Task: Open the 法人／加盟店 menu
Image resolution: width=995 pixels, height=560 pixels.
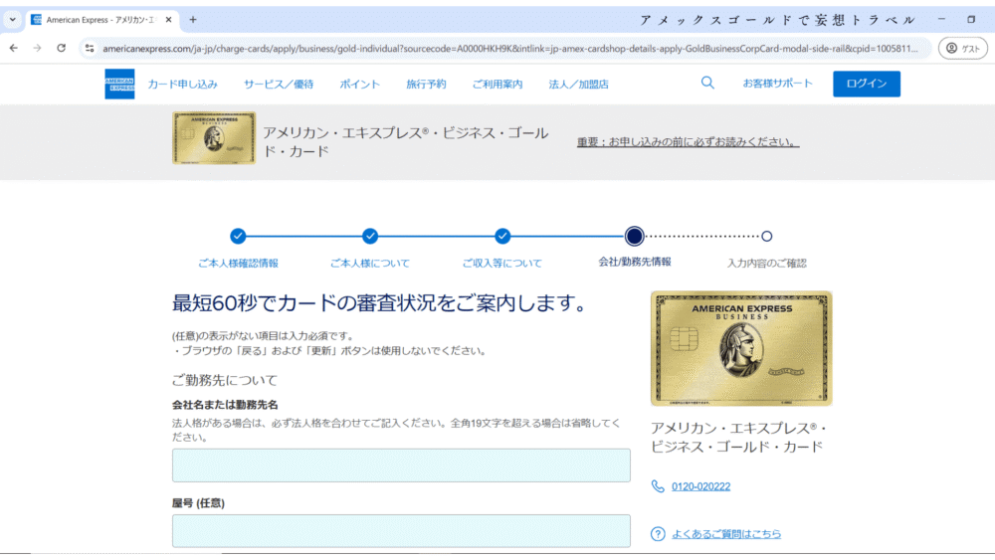Action: point(579,84)
